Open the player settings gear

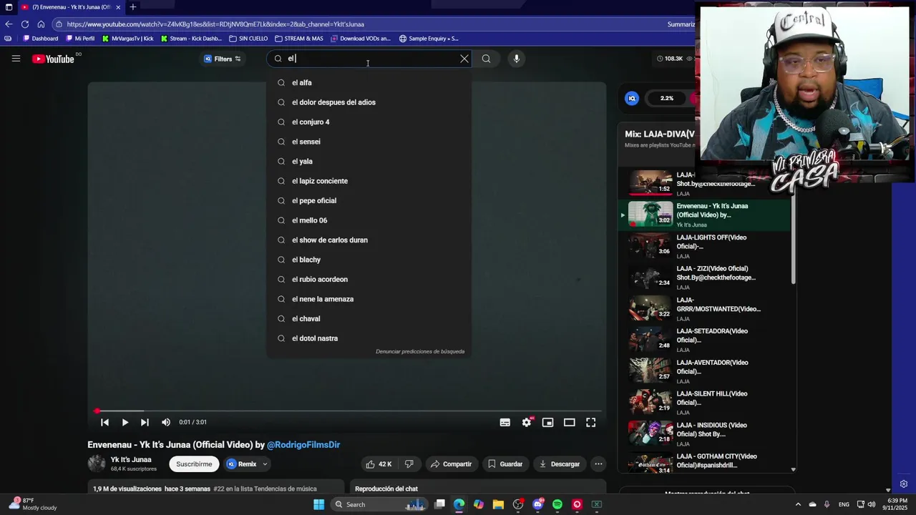527,422
